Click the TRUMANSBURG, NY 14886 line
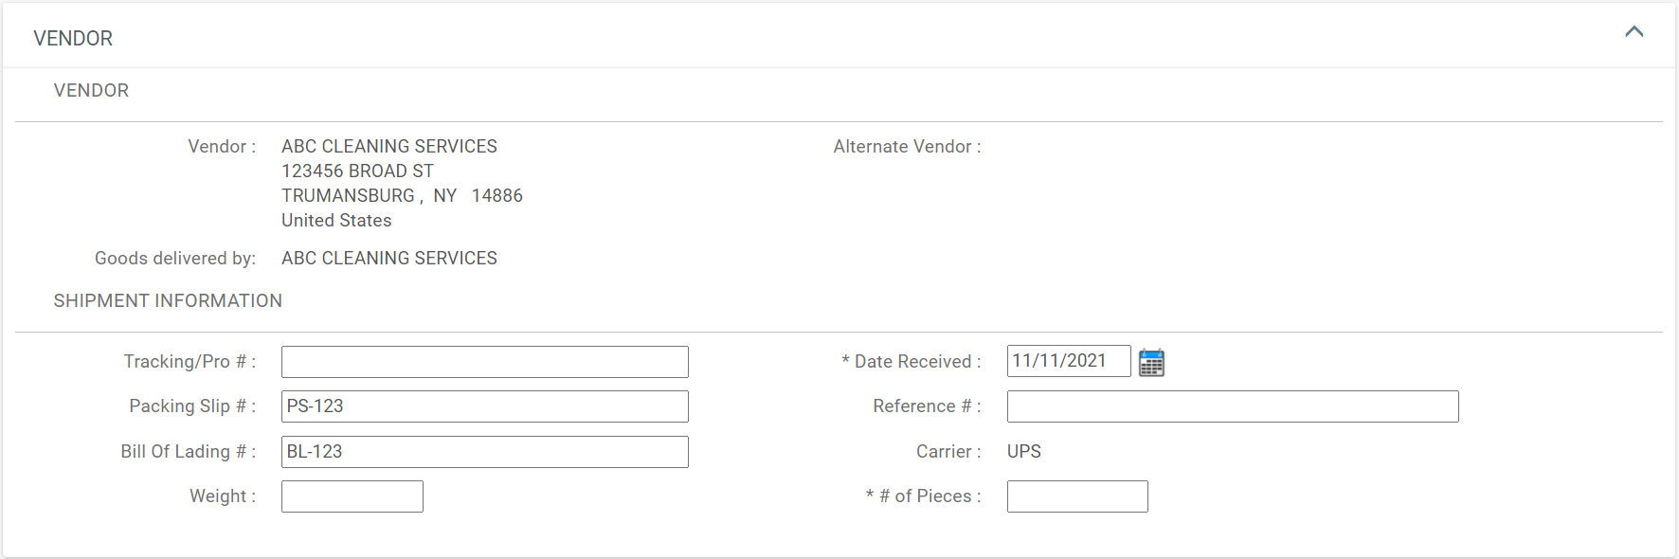This screenshot has width=1679, height=559. pos(402,196)
